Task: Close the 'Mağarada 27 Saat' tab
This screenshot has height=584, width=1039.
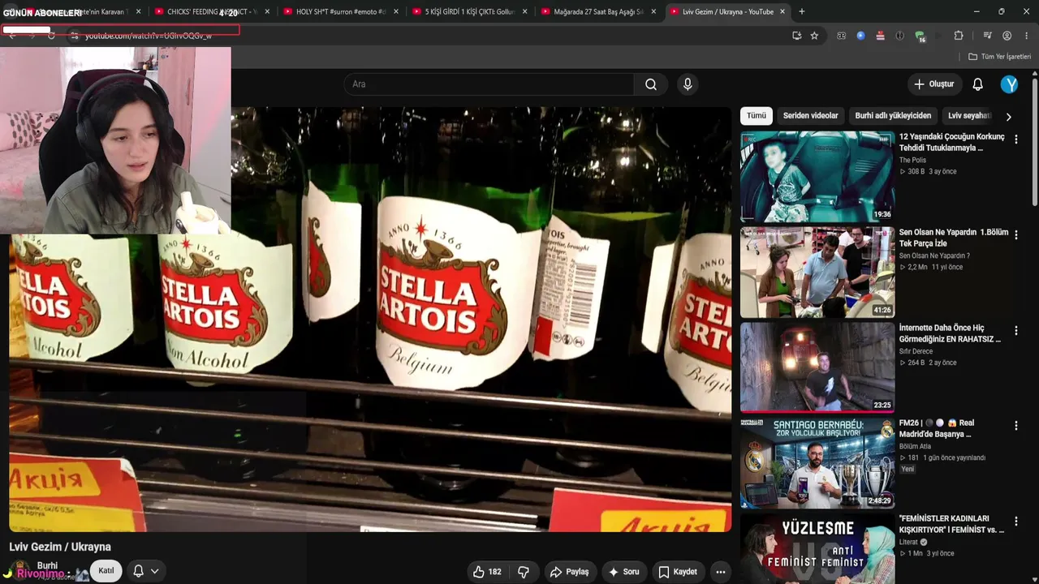Action: 653,11
